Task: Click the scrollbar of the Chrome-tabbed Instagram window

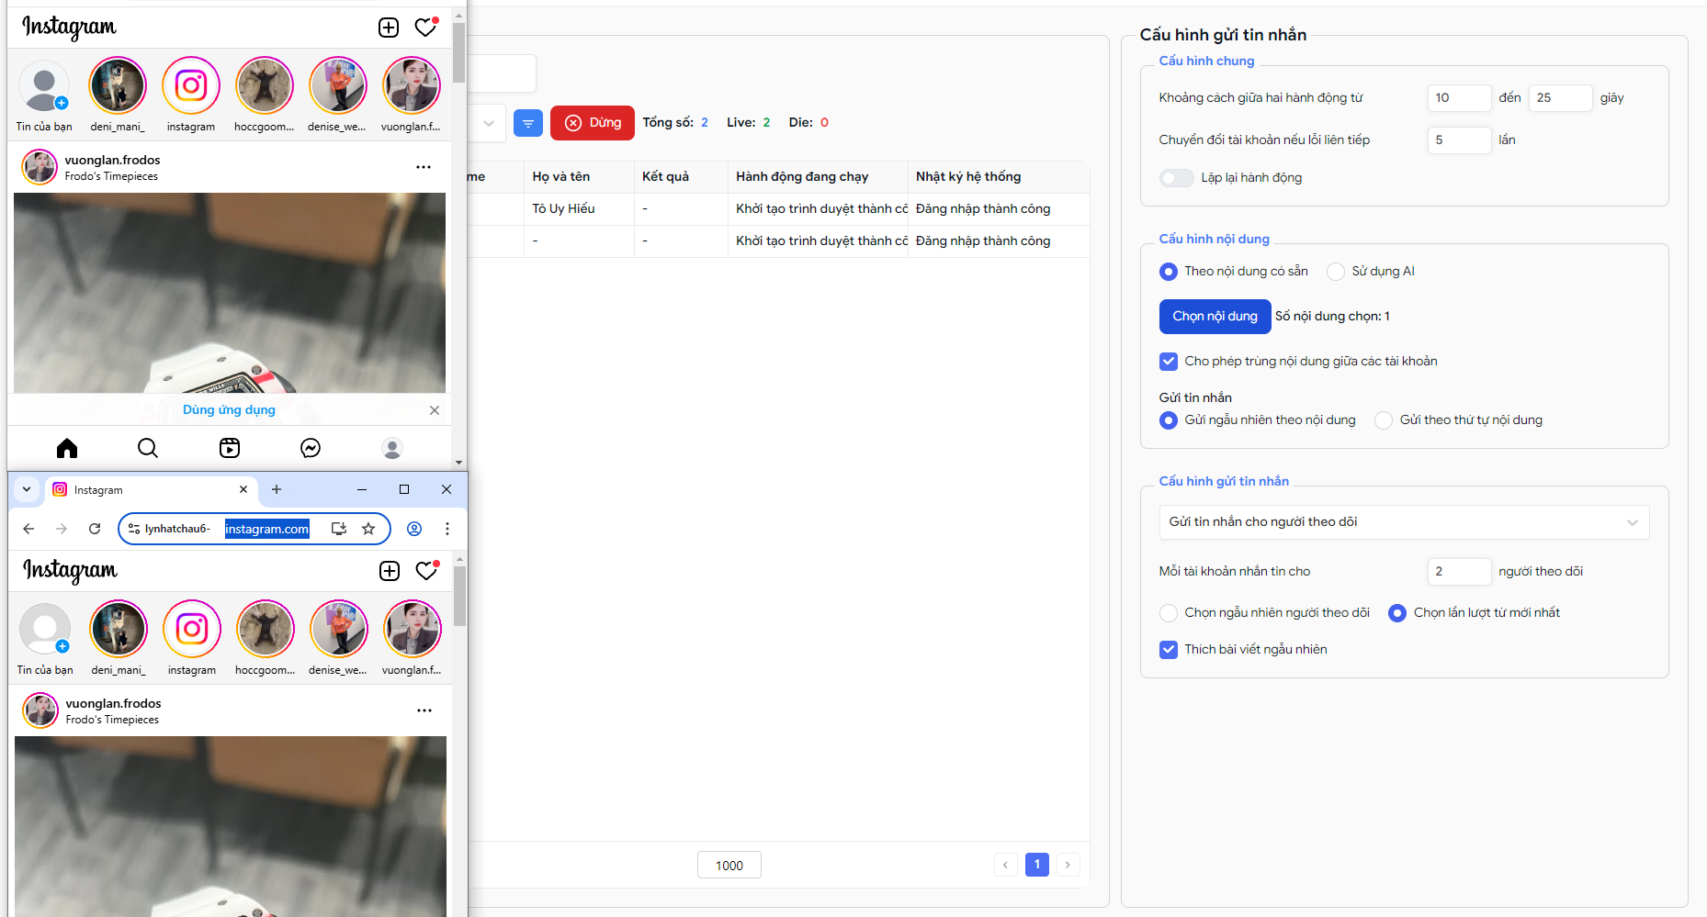Action: pyautogui.click(x=459, y=597)
